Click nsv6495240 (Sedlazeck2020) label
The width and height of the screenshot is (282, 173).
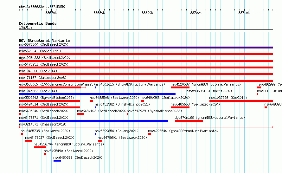44,111
